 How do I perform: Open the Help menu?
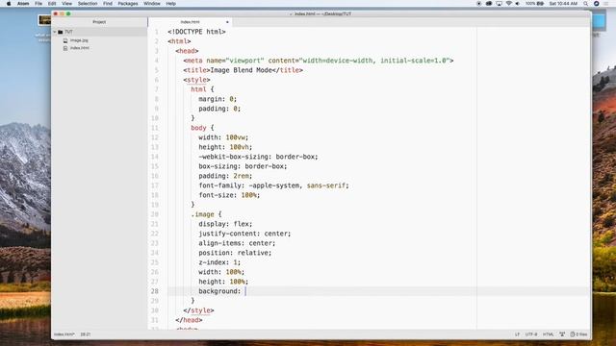click(x=171, y=4)
